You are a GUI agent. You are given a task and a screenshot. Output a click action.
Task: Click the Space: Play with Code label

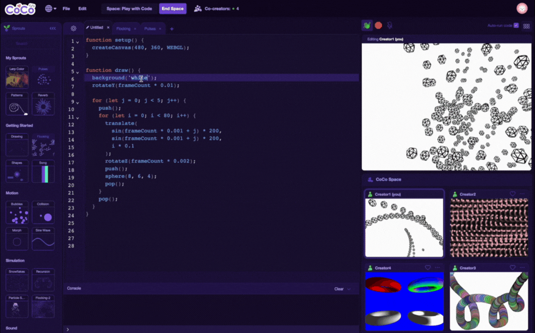pos(129,8)
